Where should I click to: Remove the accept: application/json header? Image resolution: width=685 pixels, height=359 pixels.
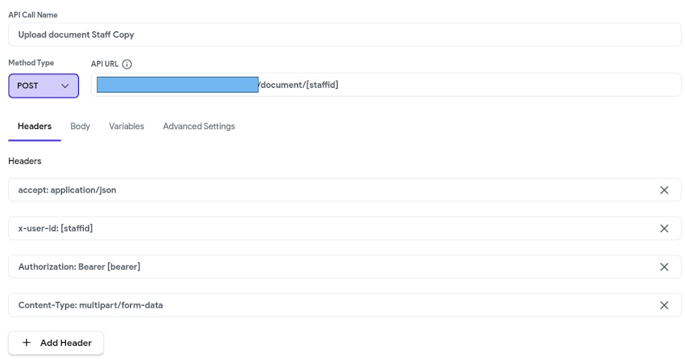coord(664,190)
